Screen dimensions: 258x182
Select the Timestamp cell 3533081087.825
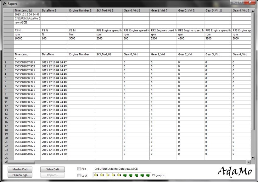click(27, 62)
